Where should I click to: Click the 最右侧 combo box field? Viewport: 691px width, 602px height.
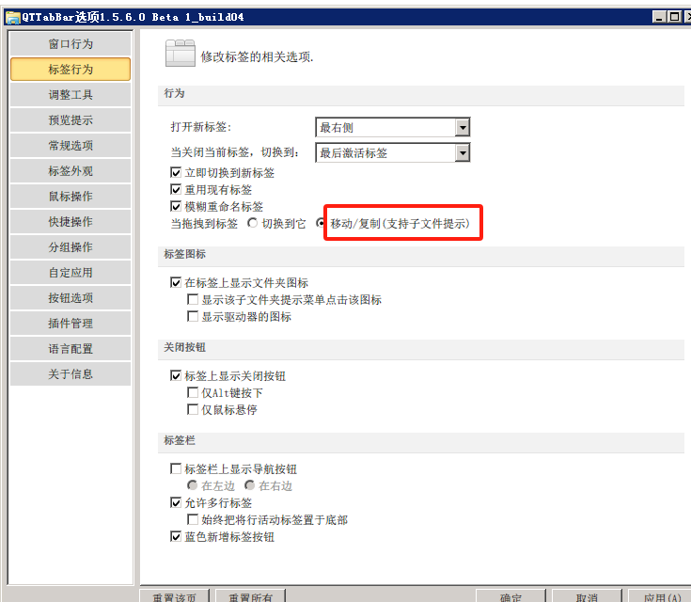point(393,128)
